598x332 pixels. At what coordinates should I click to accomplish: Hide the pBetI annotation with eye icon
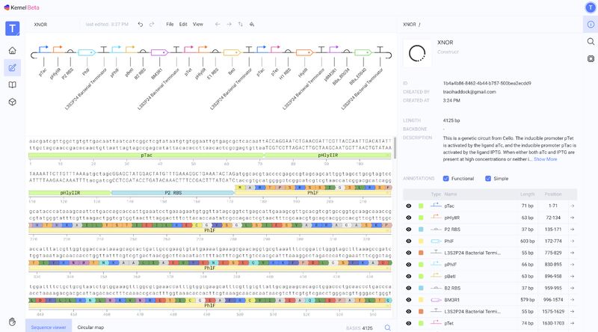[408, 276]
